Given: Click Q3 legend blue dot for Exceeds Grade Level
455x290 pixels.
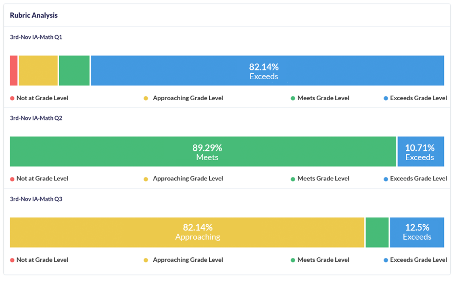Looking at the screenshot, I should 386,260.
